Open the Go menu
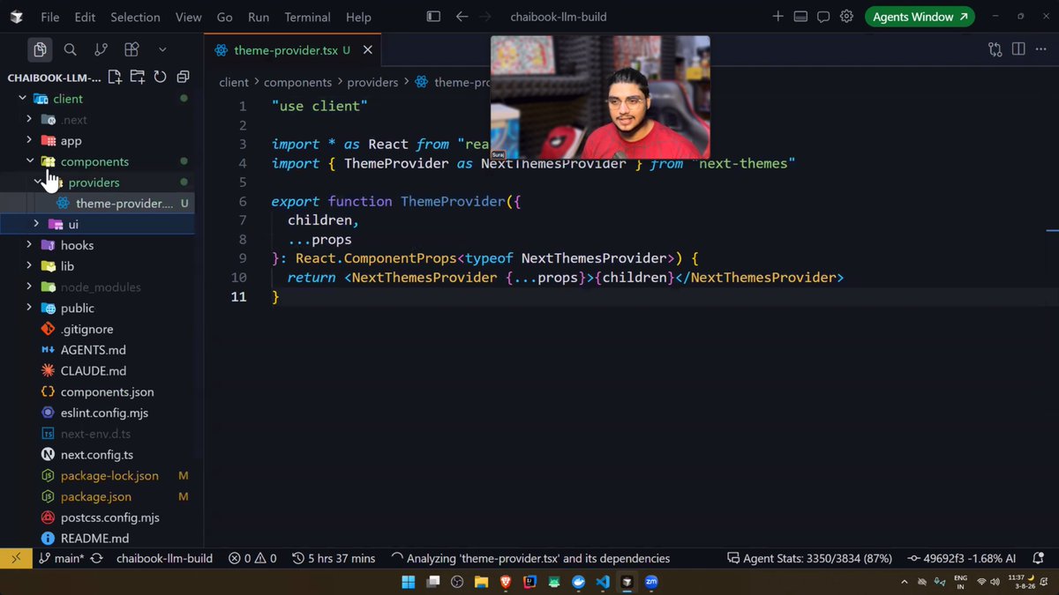Image resolution: width=1059 pixels, height=595 pixels. [225, 17]
